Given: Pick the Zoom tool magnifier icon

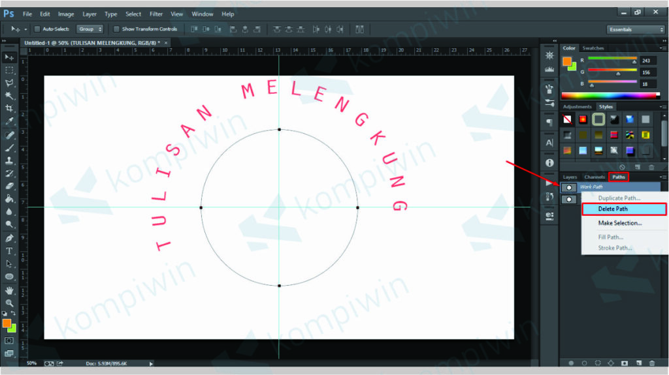Looking at the screenshot, I should pyautogui.click(x=9, y=303).
